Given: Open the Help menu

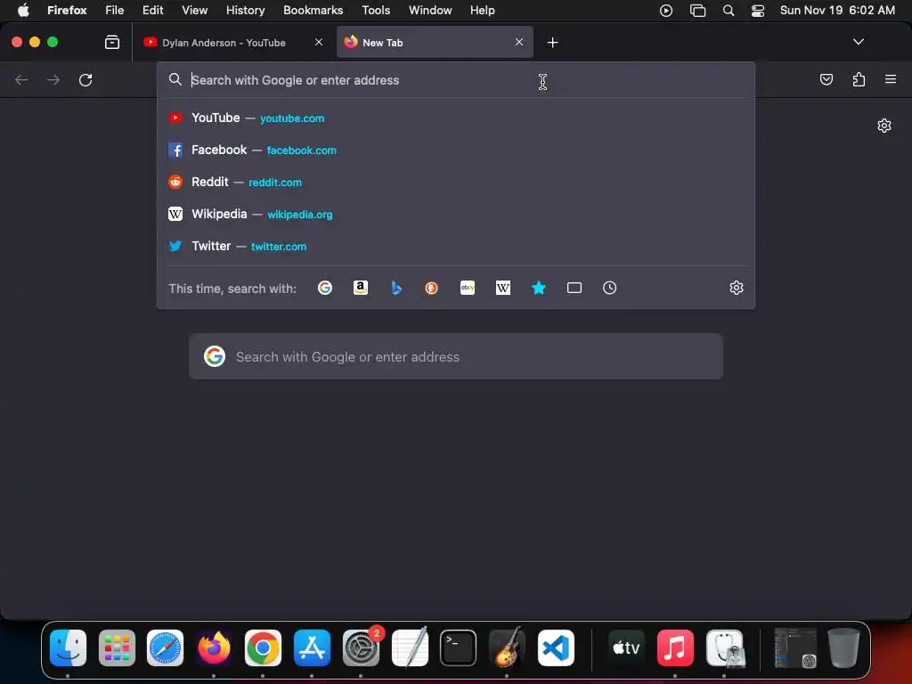Looking at the screenshot, I should click(482, 11).
